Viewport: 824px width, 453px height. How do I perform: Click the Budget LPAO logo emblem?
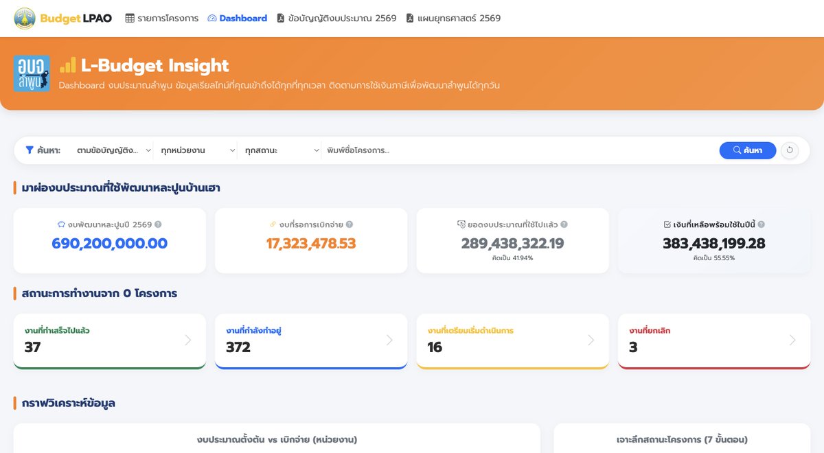coord(25,19)
